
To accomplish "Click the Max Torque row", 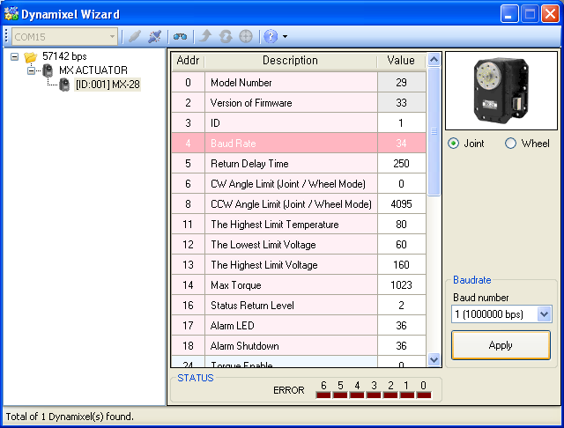I will pos(298,284).
